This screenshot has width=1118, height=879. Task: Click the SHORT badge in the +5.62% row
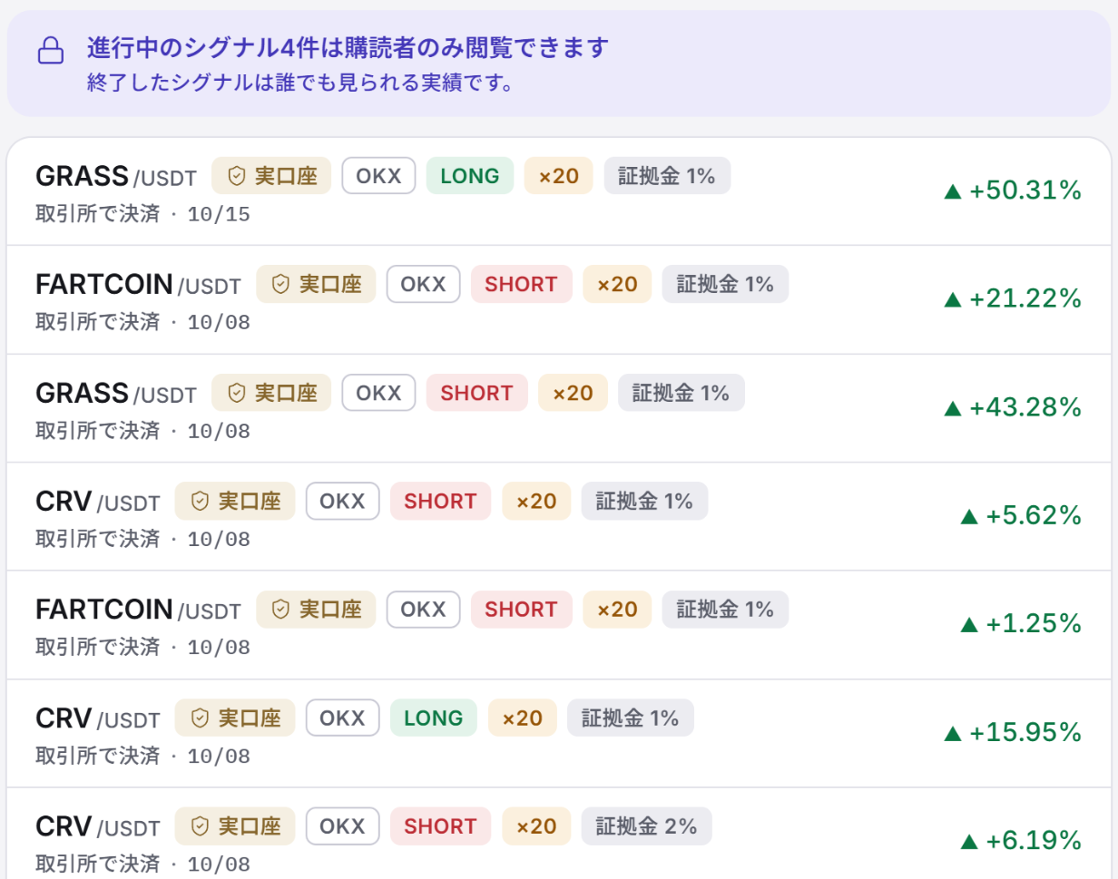pyautogui.click(x=441, y=501)
